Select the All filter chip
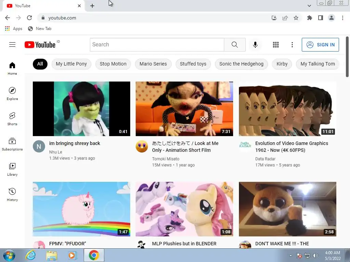This screenshot has width=350, height=262. point(40,64)
